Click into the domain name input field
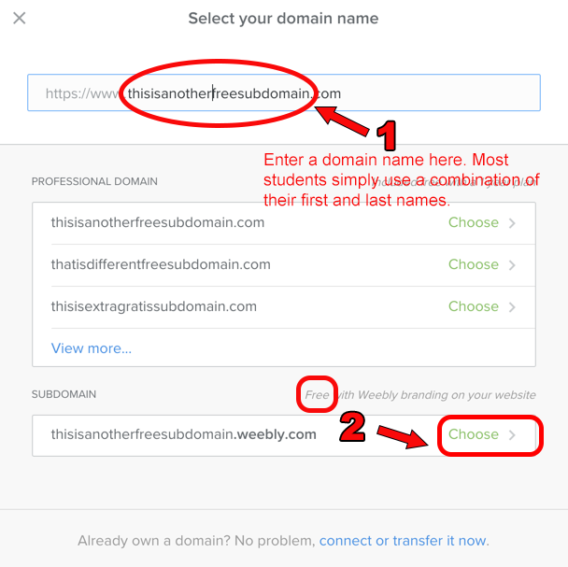This screenshot has width=568, height=567. 280,93
